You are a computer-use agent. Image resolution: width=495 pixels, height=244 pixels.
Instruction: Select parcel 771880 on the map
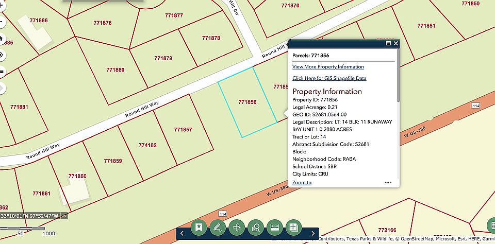pos(115,70)
